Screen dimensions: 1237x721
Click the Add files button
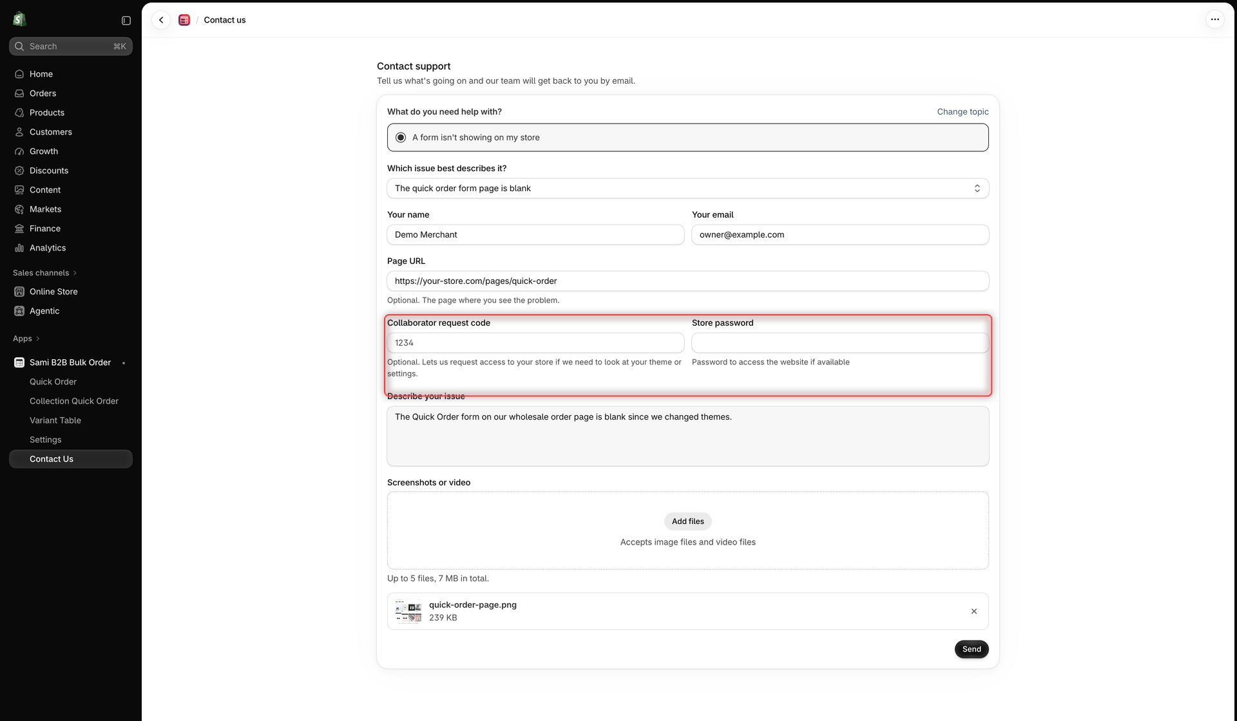[687, 521]
